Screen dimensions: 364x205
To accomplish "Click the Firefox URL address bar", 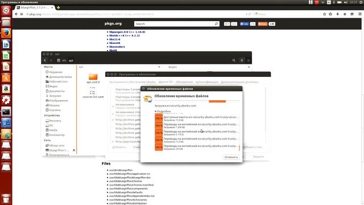I will pos(135,14).
